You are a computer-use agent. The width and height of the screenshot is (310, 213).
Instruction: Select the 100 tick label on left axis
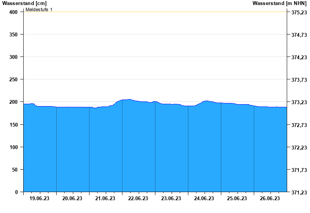14,148
